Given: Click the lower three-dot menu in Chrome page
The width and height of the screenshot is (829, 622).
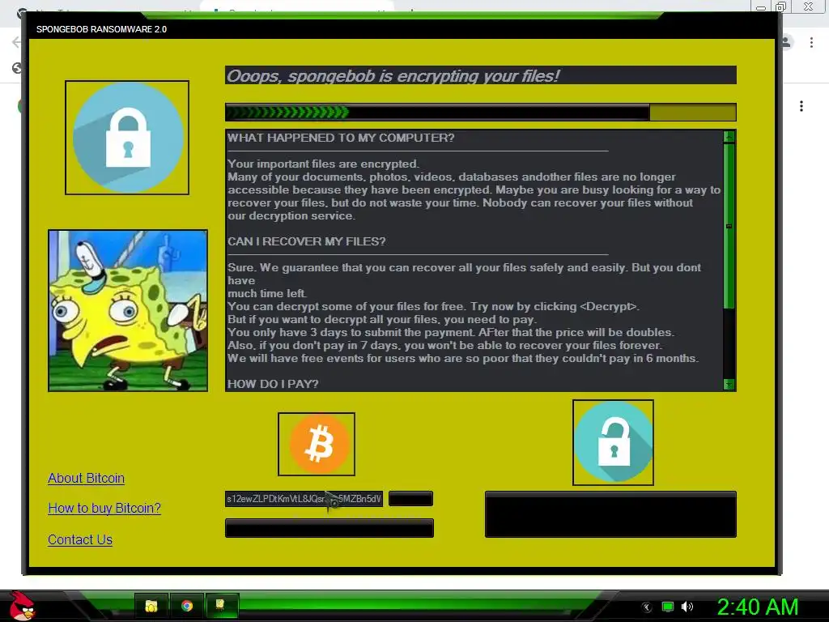Looking at the screenshot, I should pyautogui.click(x=801, y=106).
